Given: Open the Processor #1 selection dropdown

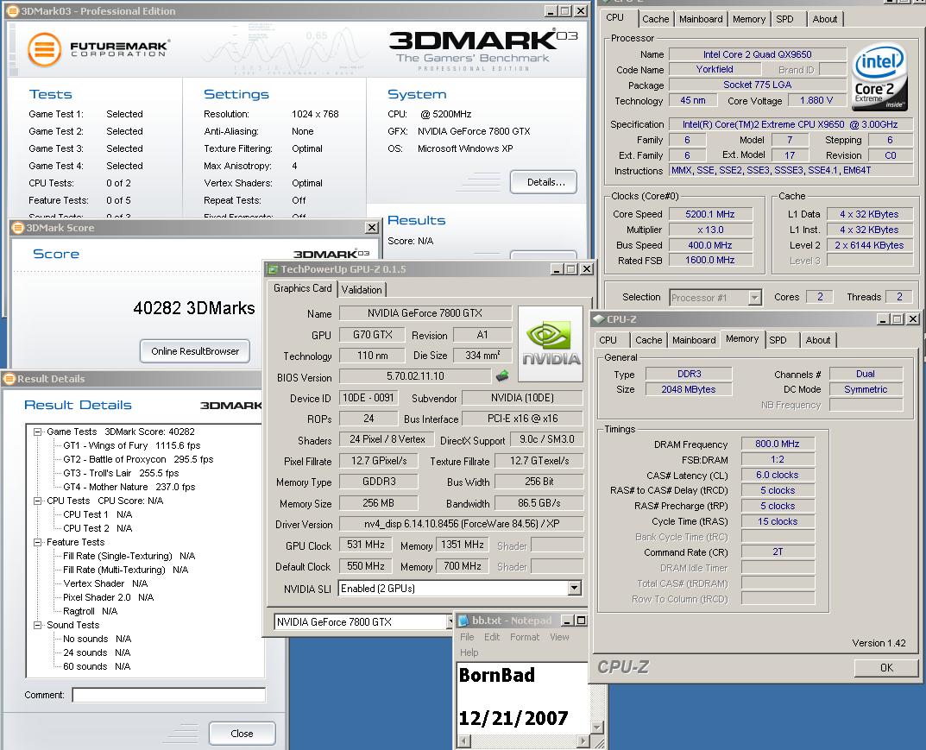Looking at the screenshot, I should click(755, 298).
